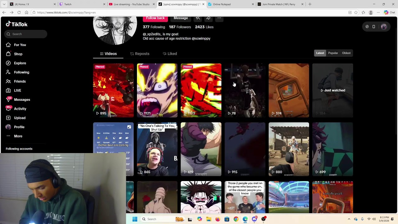Open the Just watched video
Viewport: 398px width, 224px height.
333,91
